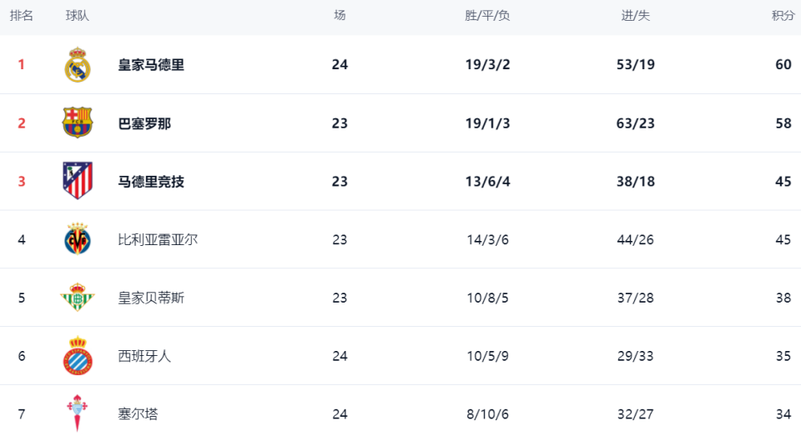The width and height of the screenshot is (801, 441).
Task: Open the 皇家马德里 team link
Action: (x=151, y=65)
